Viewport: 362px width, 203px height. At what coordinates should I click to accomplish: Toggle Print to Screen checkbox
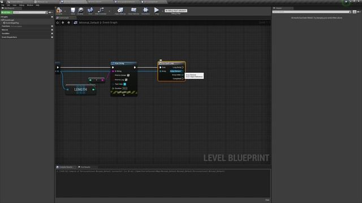(x=128, y=75)
